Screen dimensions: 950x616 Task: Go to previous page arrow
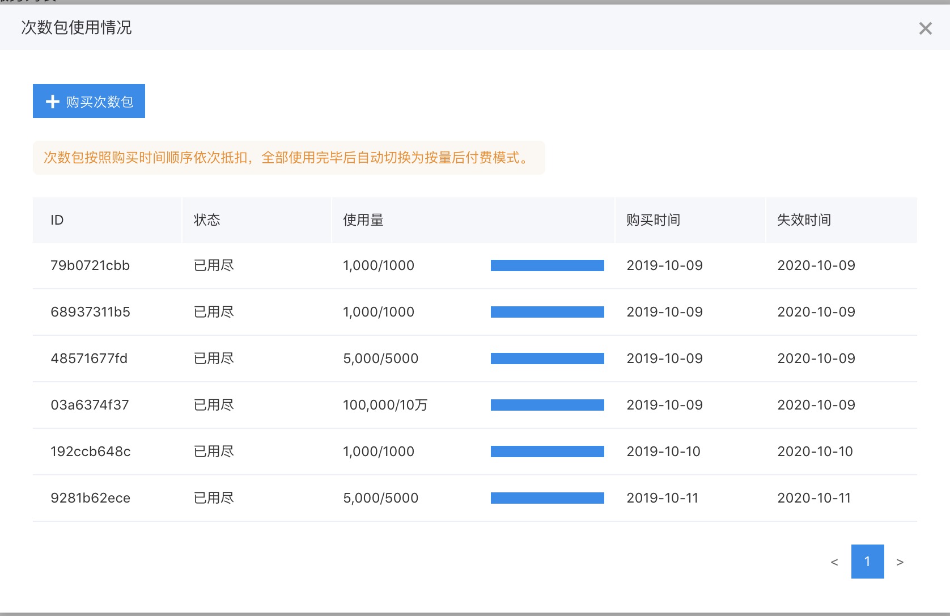tap(834, 562)
